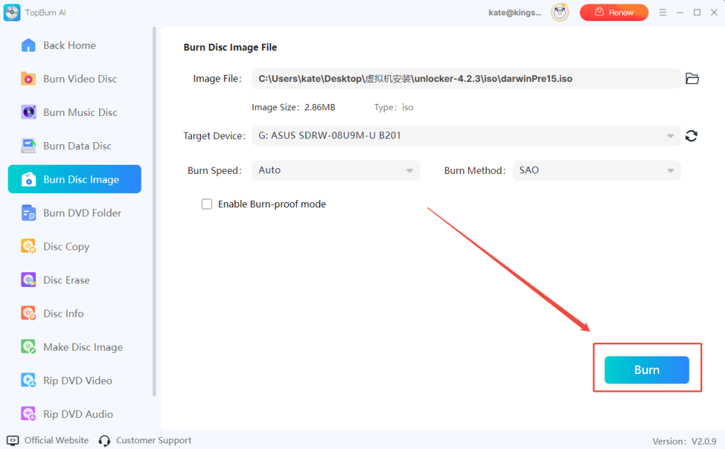Open the hamburger menu in title bar

tap(663, 13)
